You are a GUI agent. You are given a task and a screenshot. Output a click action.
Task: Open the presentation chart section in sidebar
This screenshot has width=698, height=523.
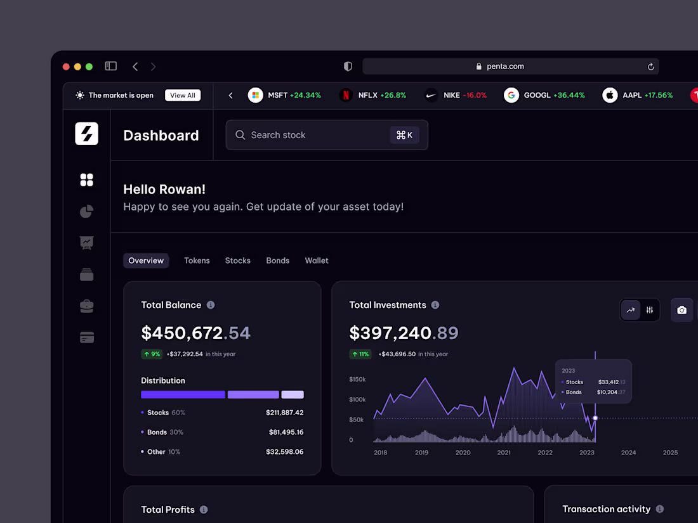[x=86, y=243]
